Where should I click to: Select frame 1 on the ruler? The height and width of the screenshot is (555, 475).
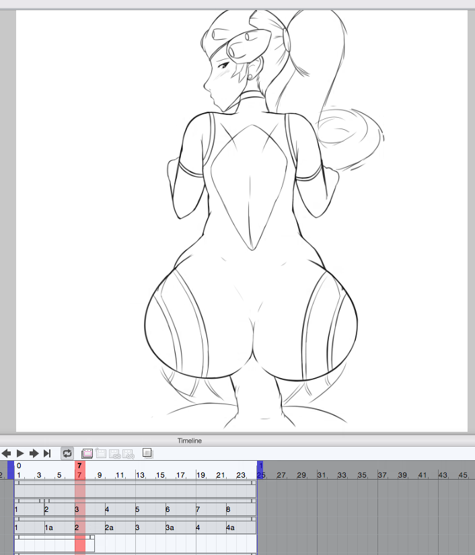[x=19, y=475]
